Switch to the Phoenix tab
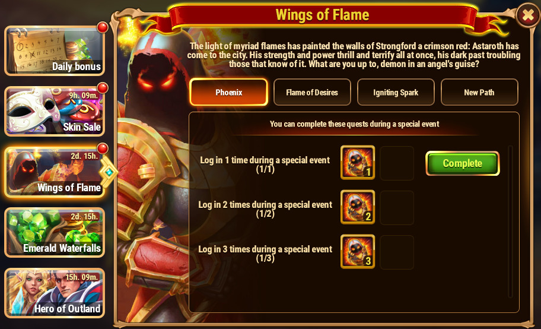The image size is (541, 329). click(x=228, y=92)
